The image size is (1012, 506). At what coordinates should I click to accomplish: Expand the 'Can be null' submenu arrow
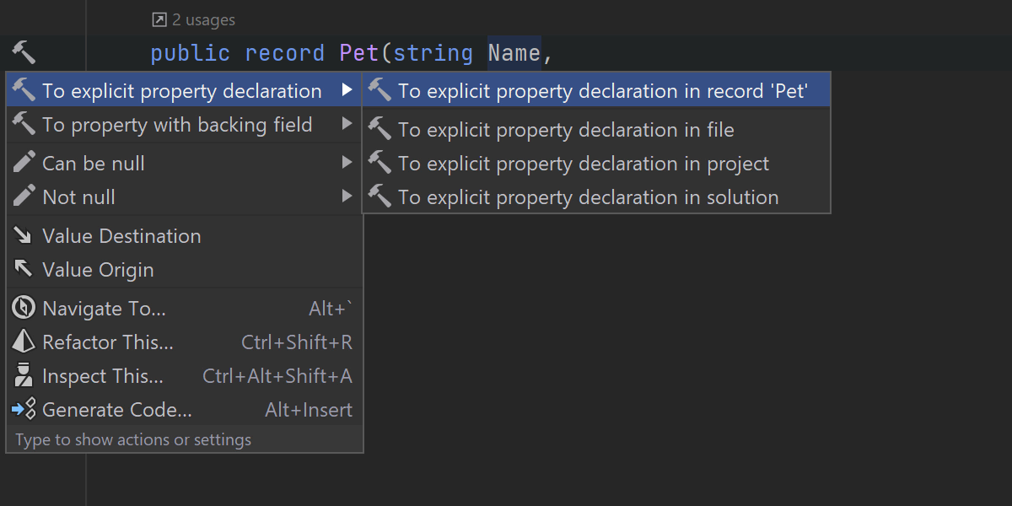pyautogui.click(x=347, y=163)
